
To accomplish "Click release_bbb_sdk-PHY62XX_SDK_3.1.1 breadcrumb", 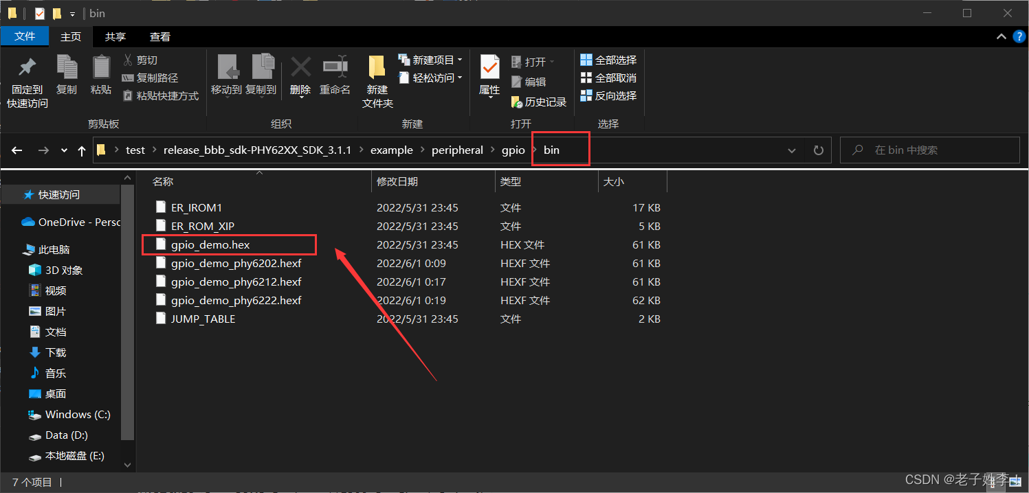I will (x=258, y=150).
